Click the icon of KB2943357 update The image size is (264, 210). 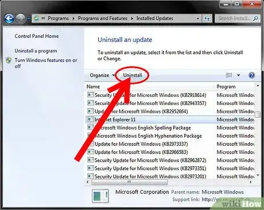pos(91,103)
